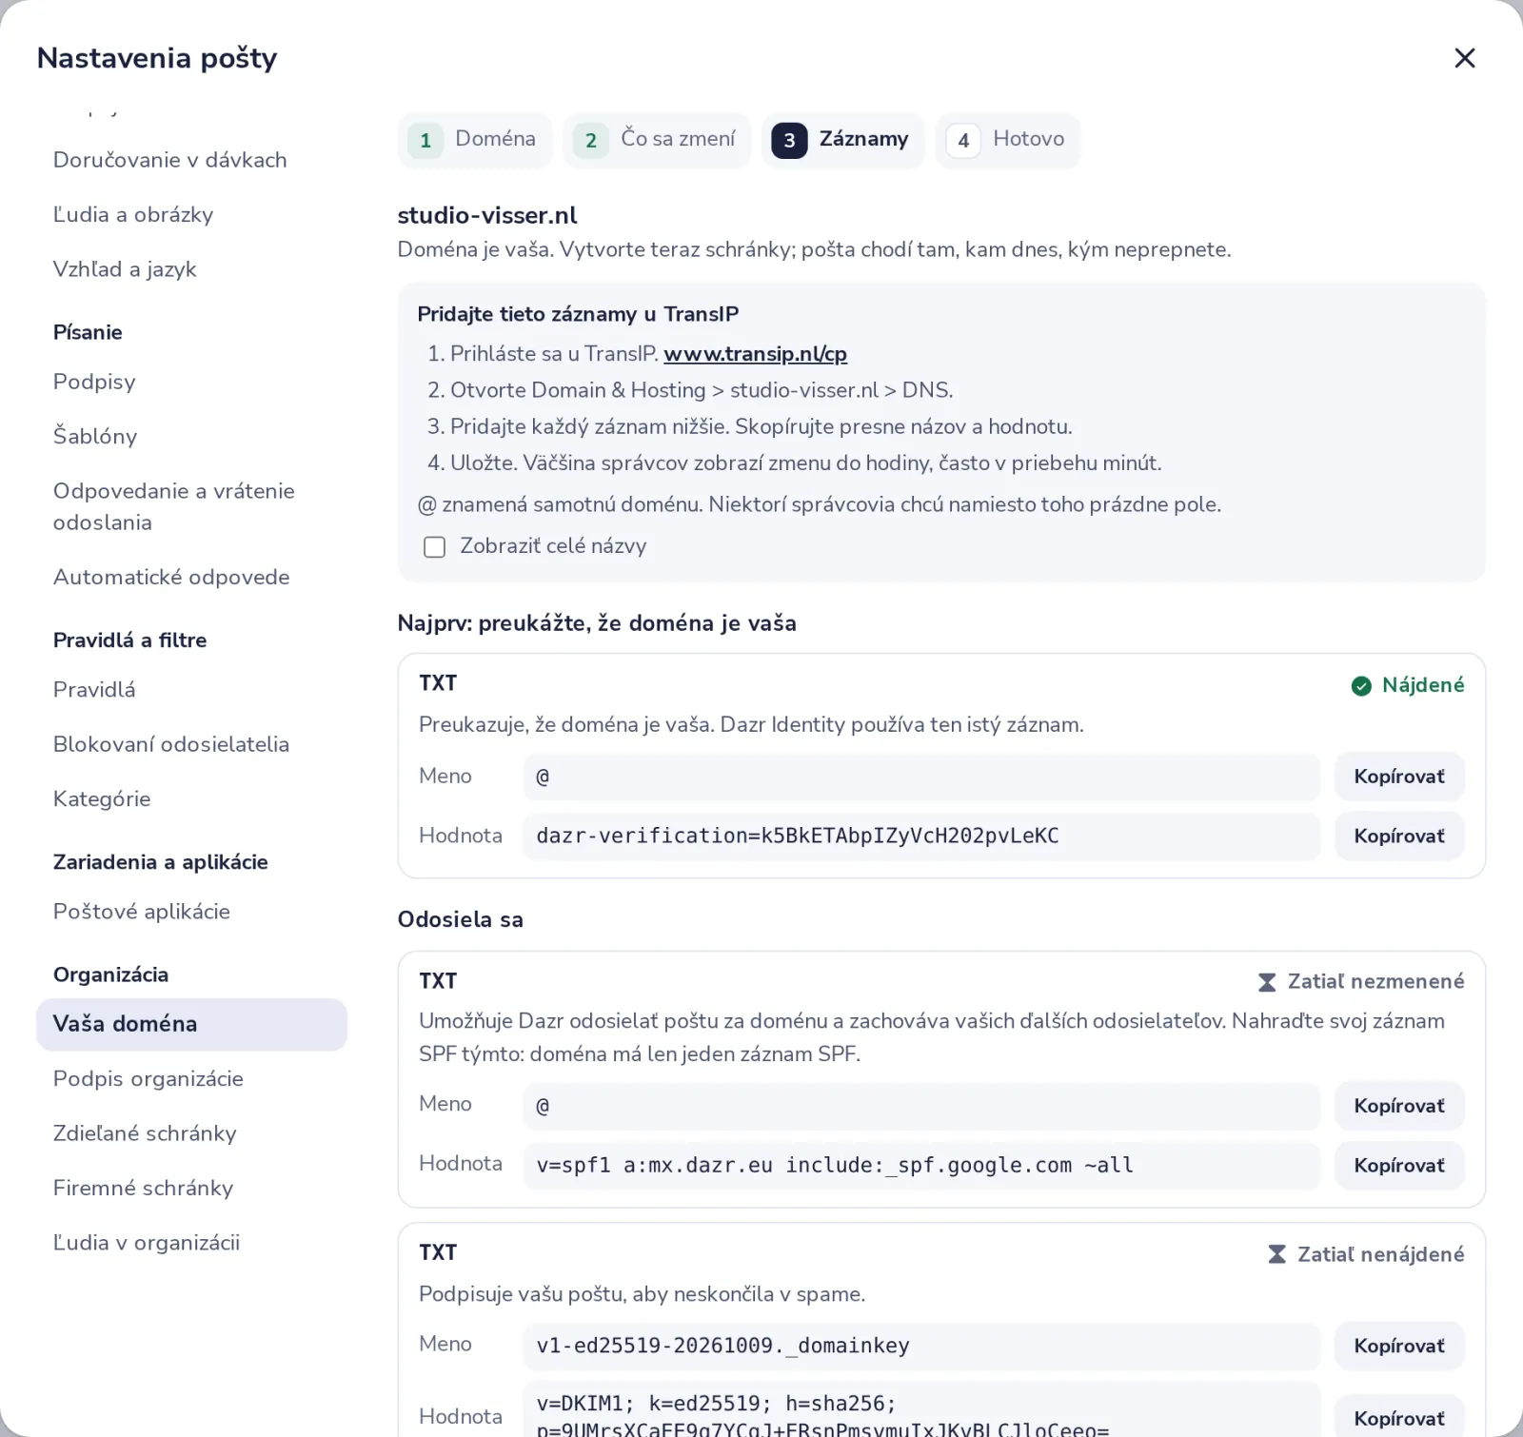Open the Hotovo step tab
This screenshot has height=1437, width=1523.
point(1008,140)
